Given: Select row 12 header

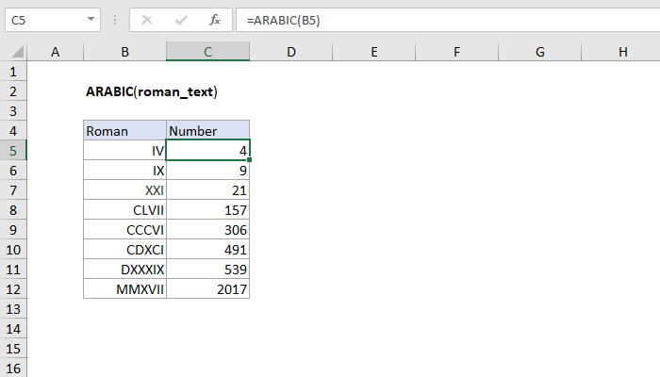Looking at the screenshot, I should pyautogui.click(x=13, y=289).
